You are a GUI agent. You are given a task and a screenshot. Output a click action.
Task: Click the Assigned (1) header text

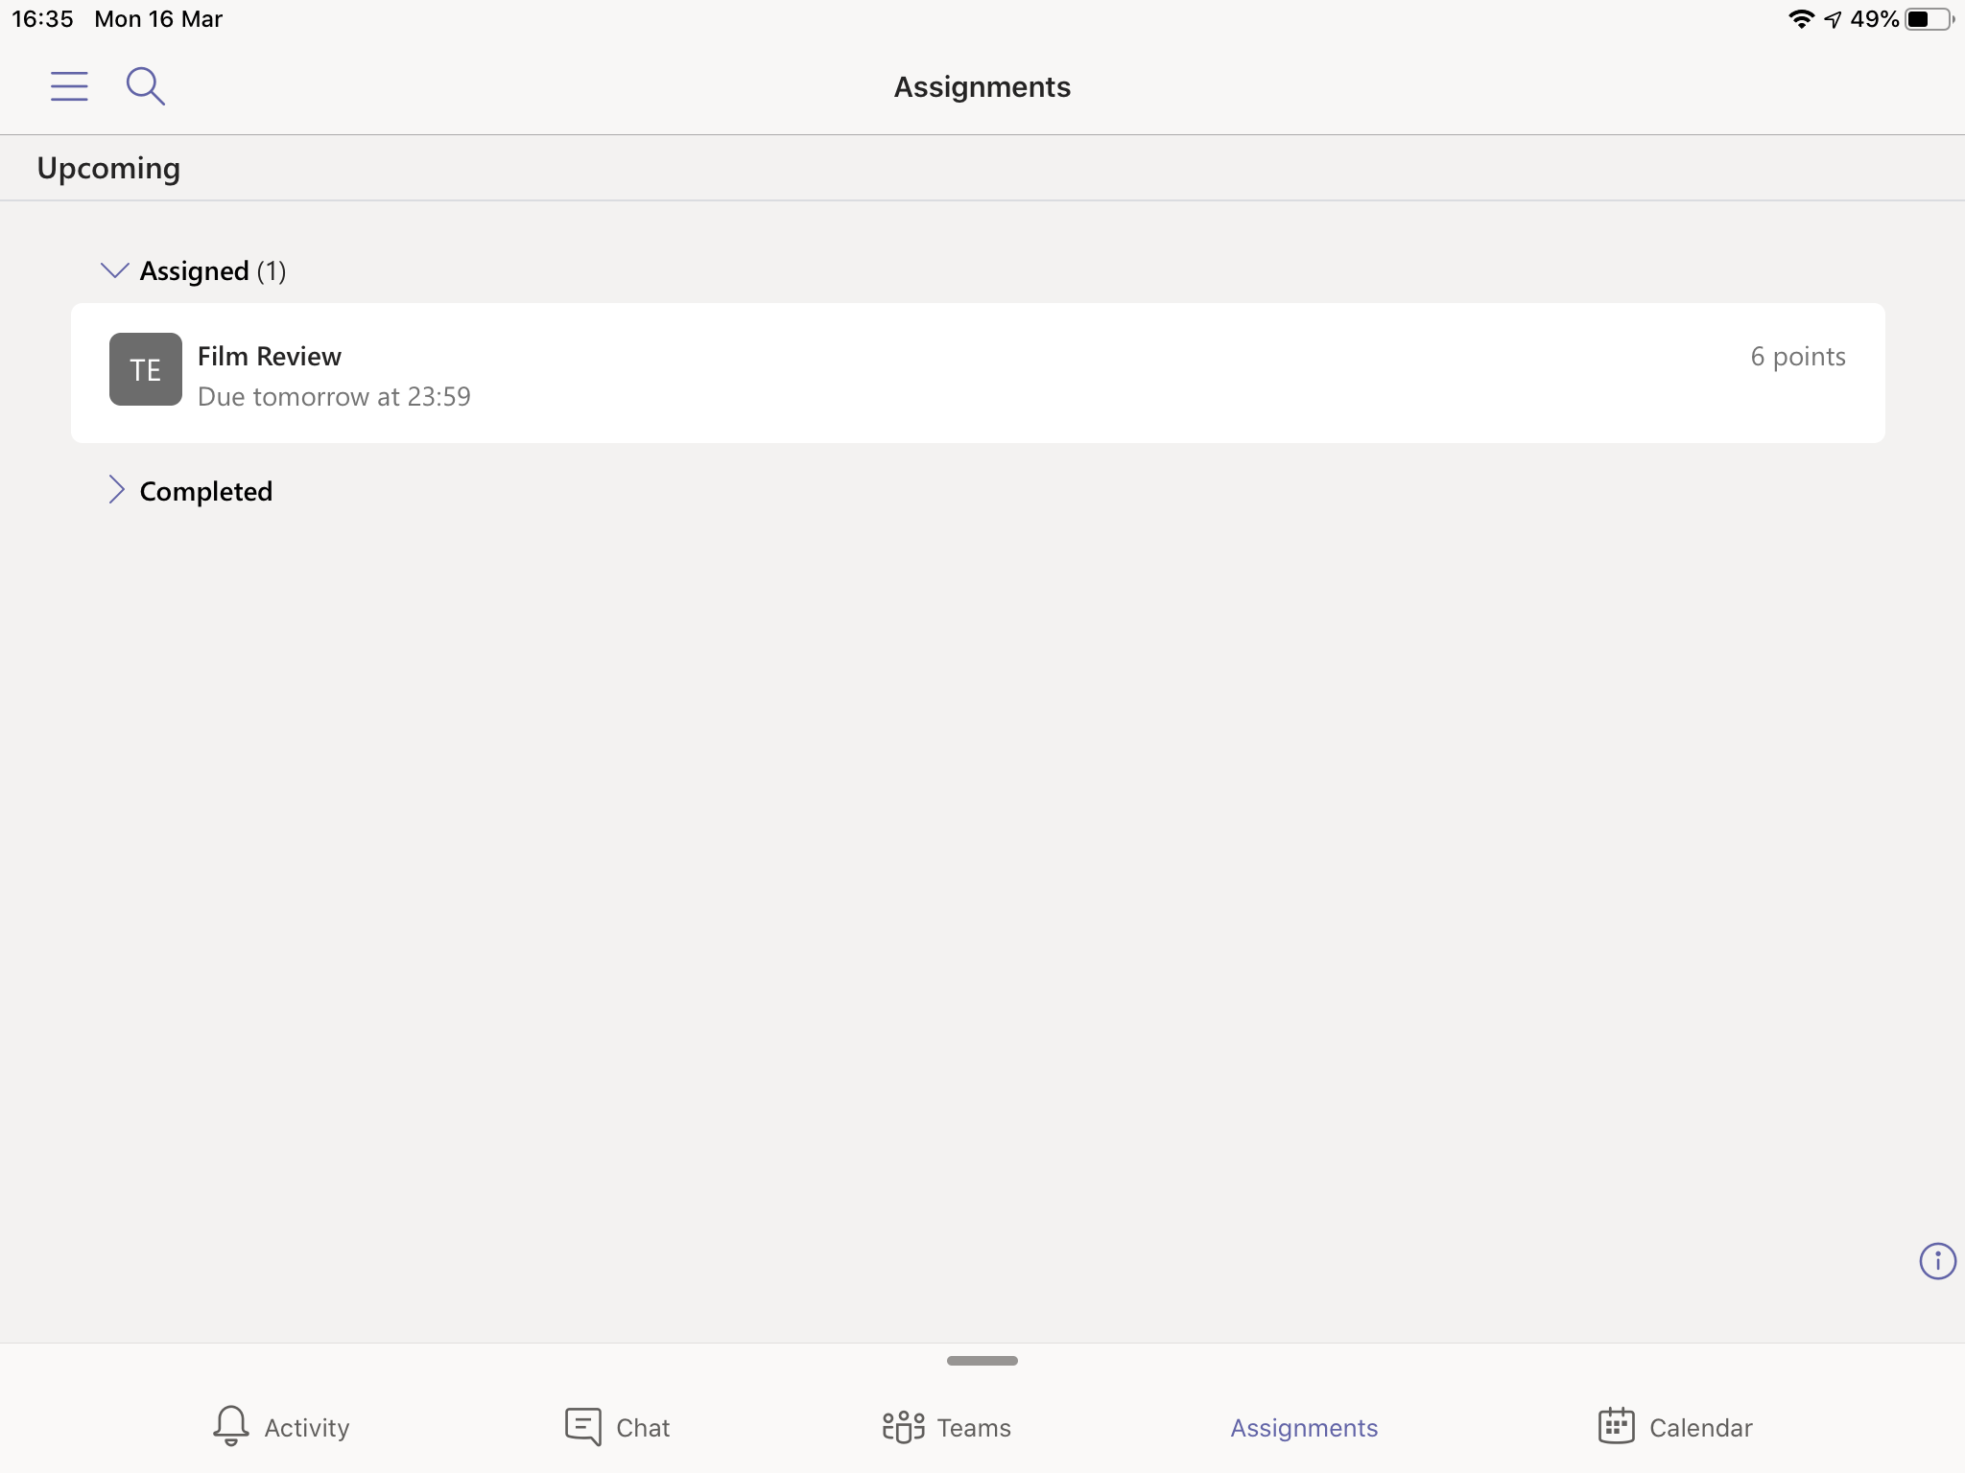[x=213, y=271]
